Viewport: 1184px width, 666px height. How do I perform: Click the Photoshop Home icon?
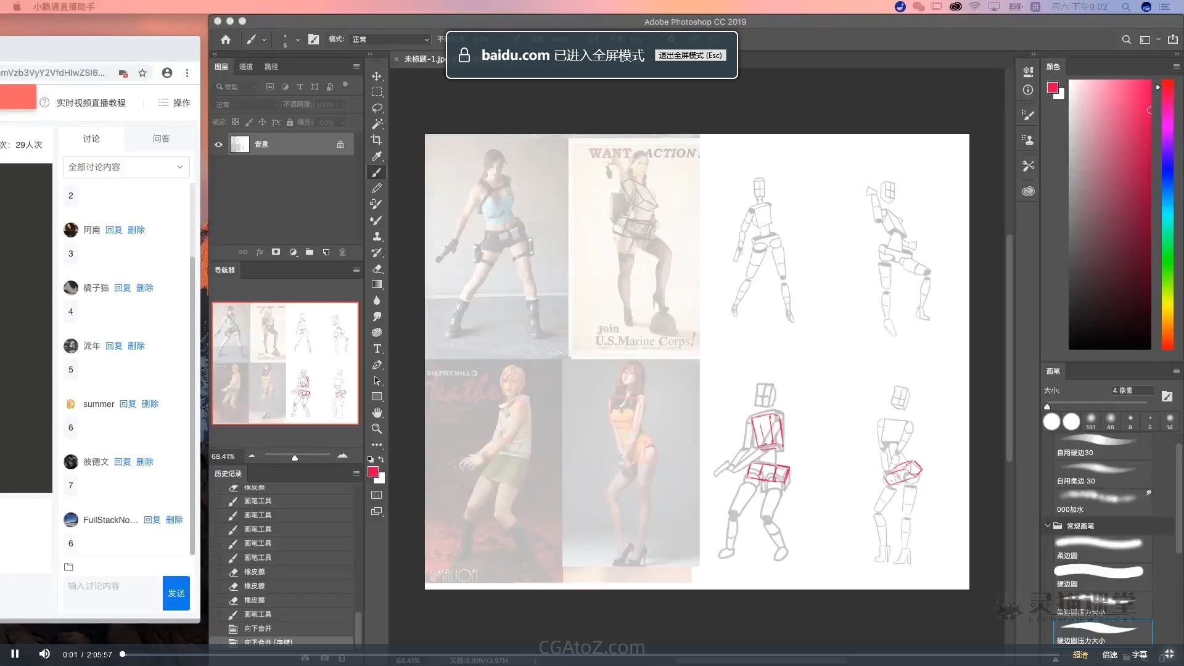[226, 39]
